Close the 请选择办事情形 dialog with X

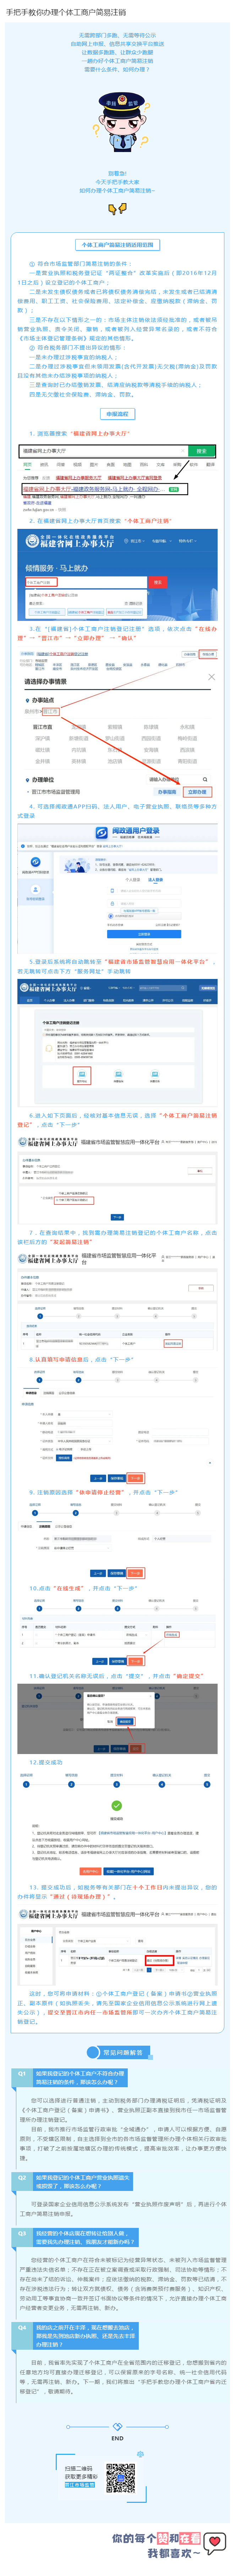pos(211,677)
